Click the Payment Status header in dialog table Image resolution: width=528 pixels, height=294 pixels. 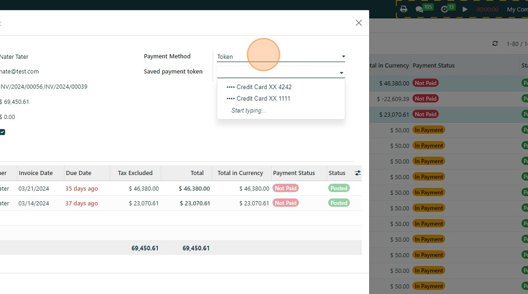click(294, 173)
